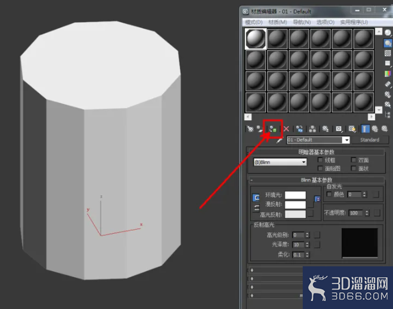Open the 环境光 ambient color swatch
The image size is (393, 309).
296,195
